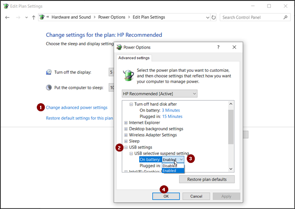Expand the Sleep tree node

click(126, 141)
